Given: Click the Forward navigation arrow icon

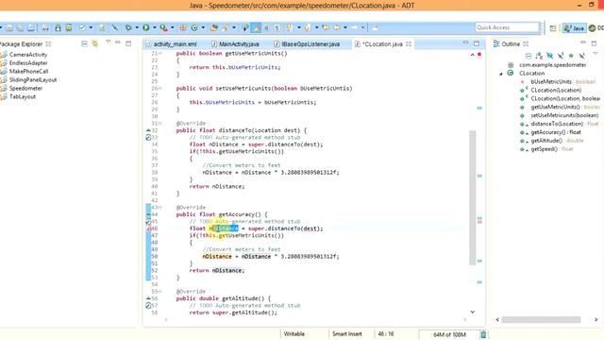Looking at the screenshot, I should point(355,27).
